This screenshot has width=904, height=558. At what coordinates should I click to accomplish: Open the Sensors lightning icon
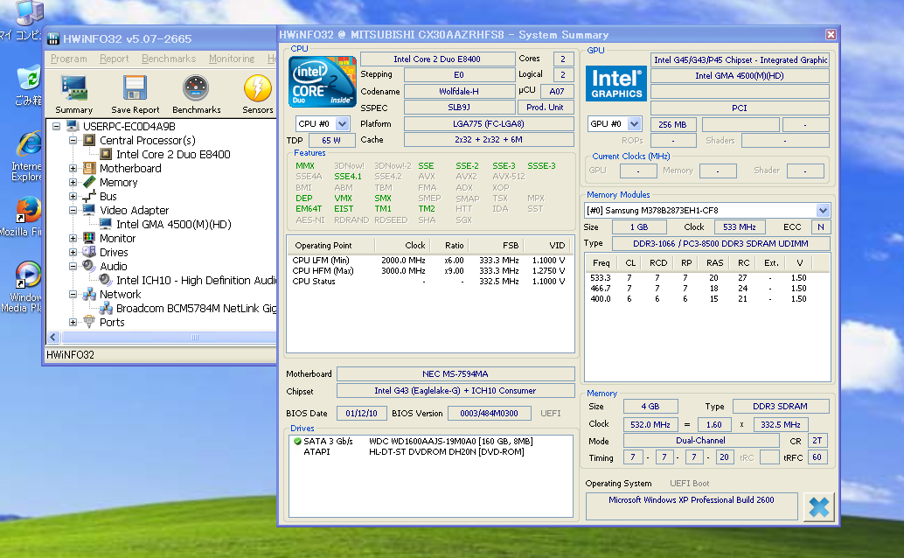coord(257,89)
